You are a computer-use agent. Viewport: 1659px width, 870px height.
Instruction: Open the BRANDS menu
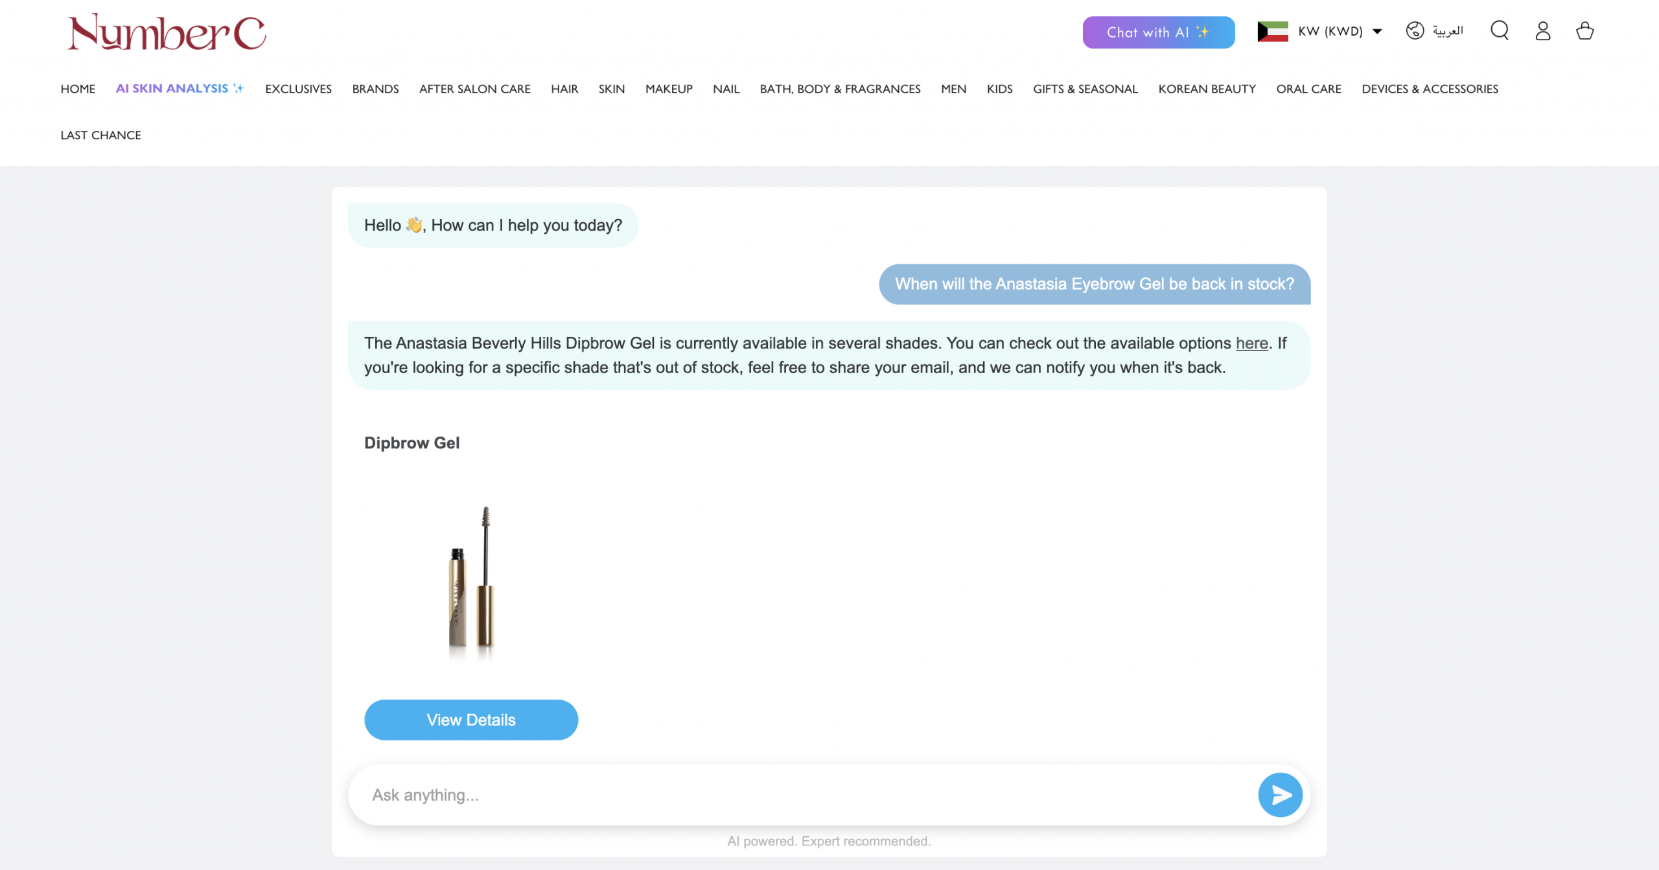tap(375, 89)
